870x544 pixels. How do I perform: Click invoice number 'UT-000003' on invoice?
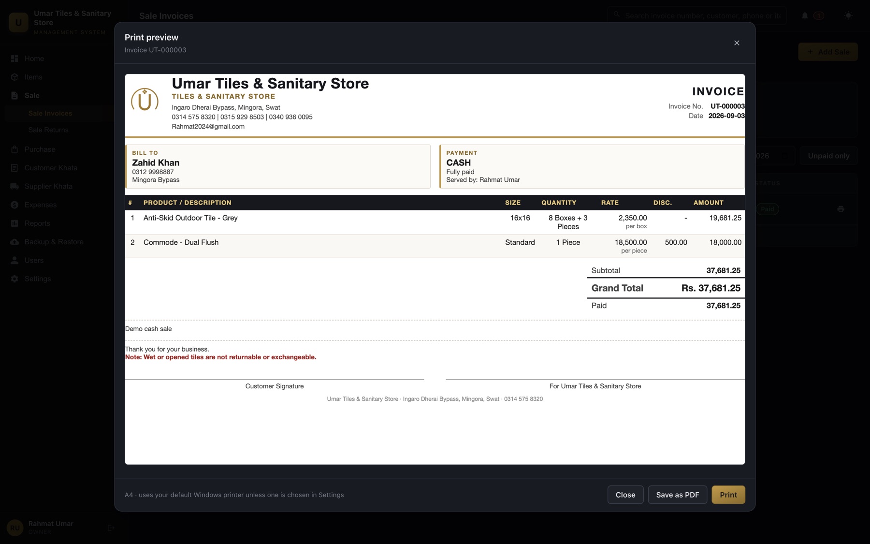click(x=727, y=106)
